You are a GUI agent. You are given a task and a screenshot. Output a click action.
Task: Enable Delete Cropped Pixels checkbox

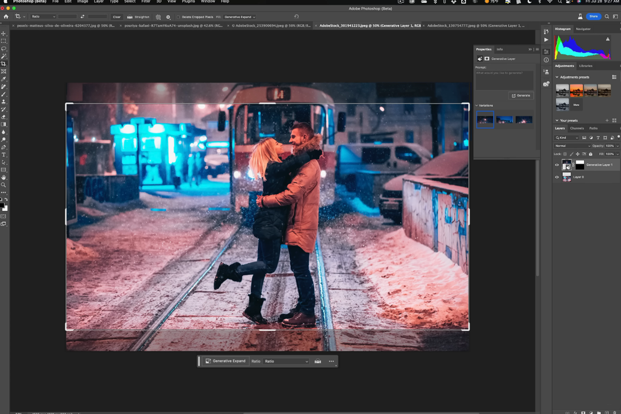click(178, 17)
